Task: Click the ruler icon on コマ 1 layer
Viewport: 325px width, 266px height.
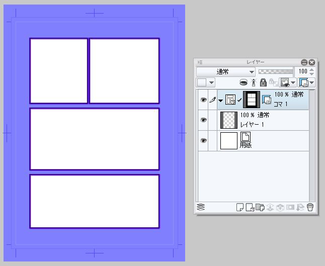Action: pyautogui.click(x=267, y=100)
